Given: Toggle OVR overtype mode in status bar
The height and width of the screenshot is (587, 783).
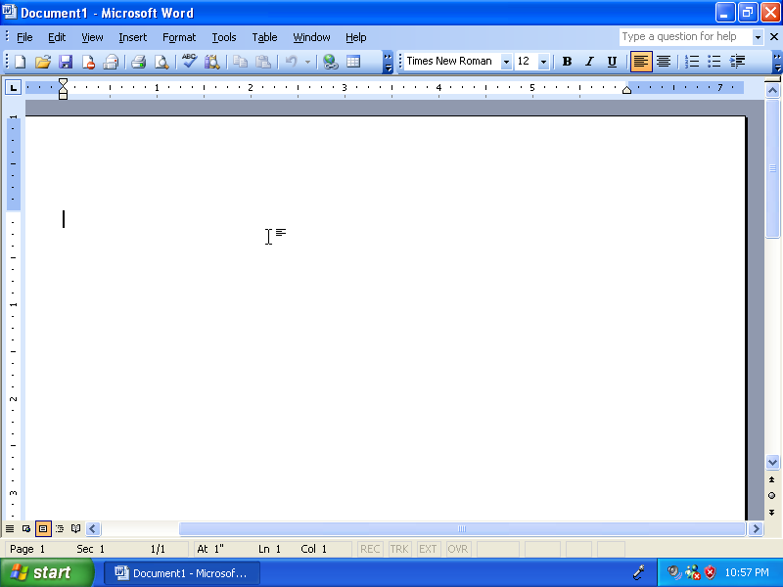Looking at the screenshot, I should [x=457, y=549].
